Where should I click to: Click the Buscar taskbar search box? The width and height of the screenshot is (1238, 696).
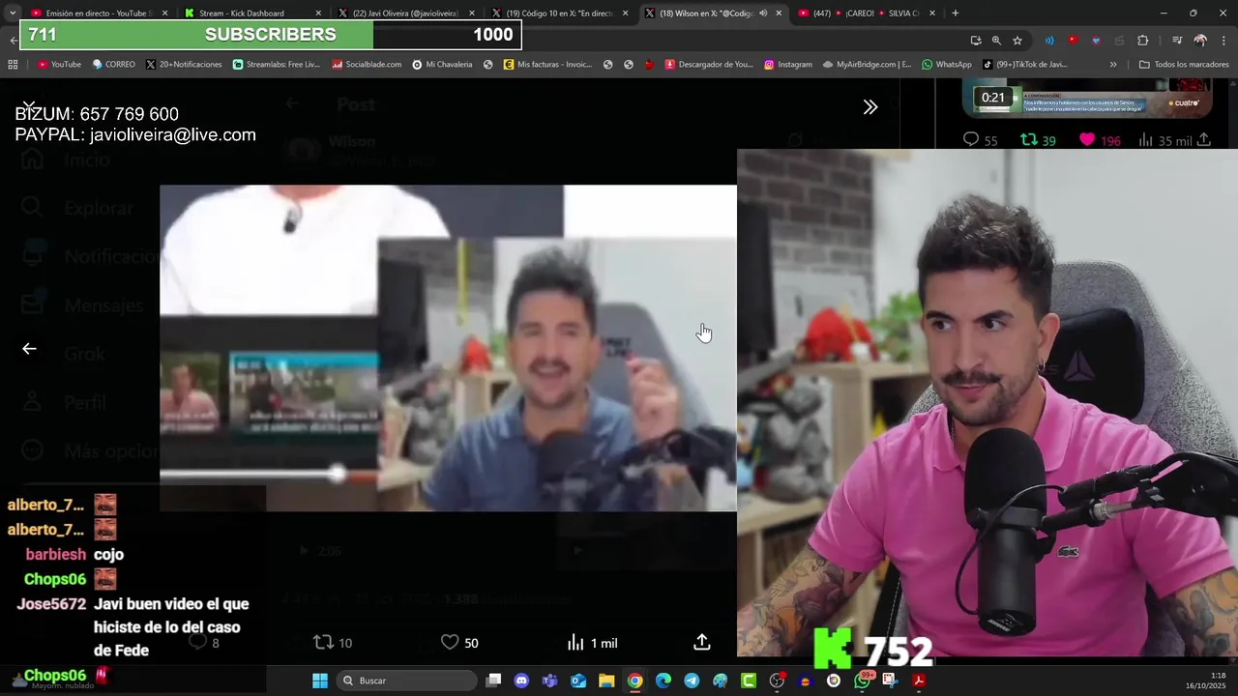[409, 681]
